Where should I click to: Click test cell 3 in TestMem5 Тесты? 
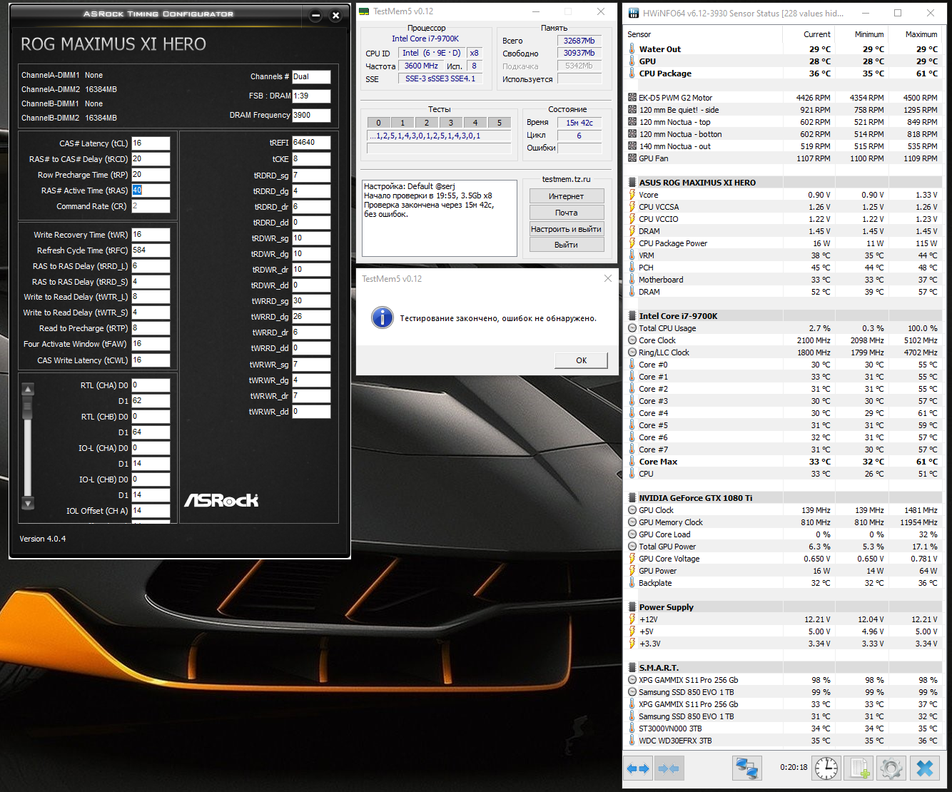click(451, 123)
